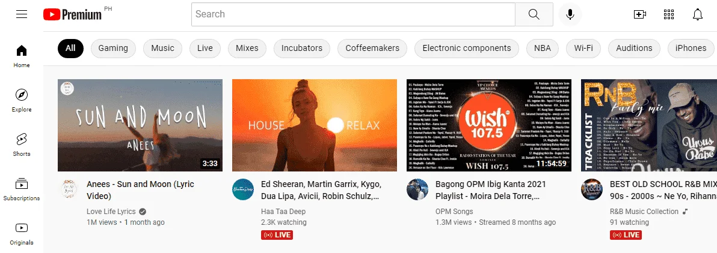
Task: Select the iPhones filter chip
Action: tap(691, 49)
